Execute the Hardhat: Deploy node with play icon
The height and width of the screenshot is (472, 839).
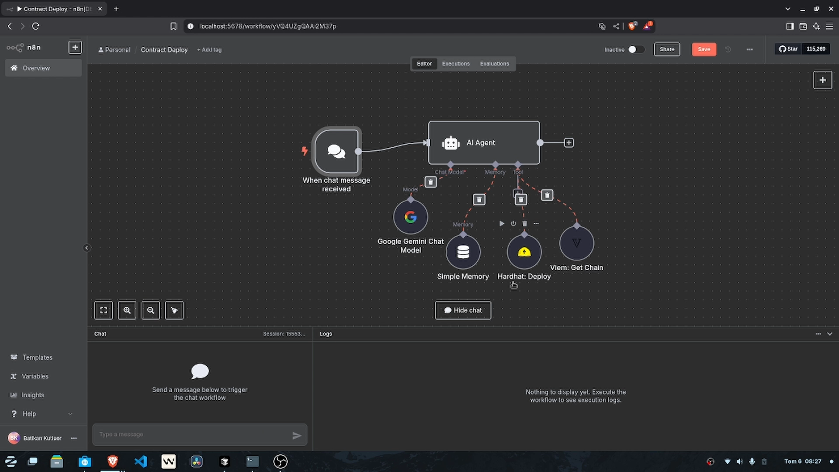pos(502,223)
